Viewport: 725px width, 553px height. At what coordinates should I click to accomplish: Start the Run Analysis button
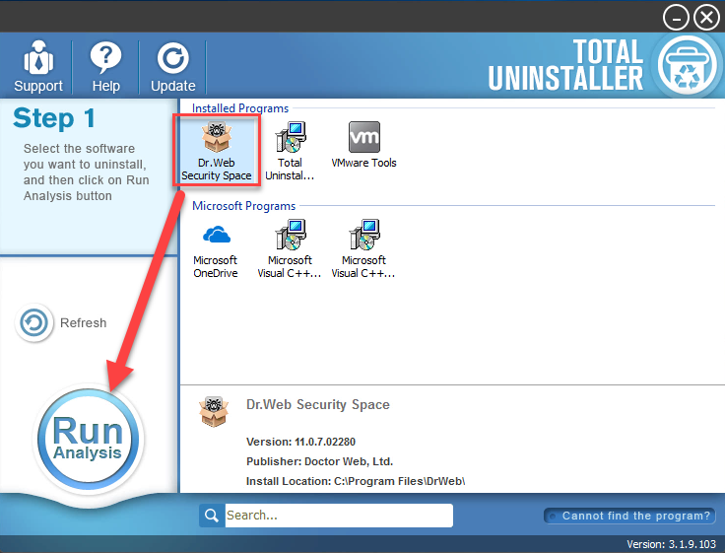point(88,439)
